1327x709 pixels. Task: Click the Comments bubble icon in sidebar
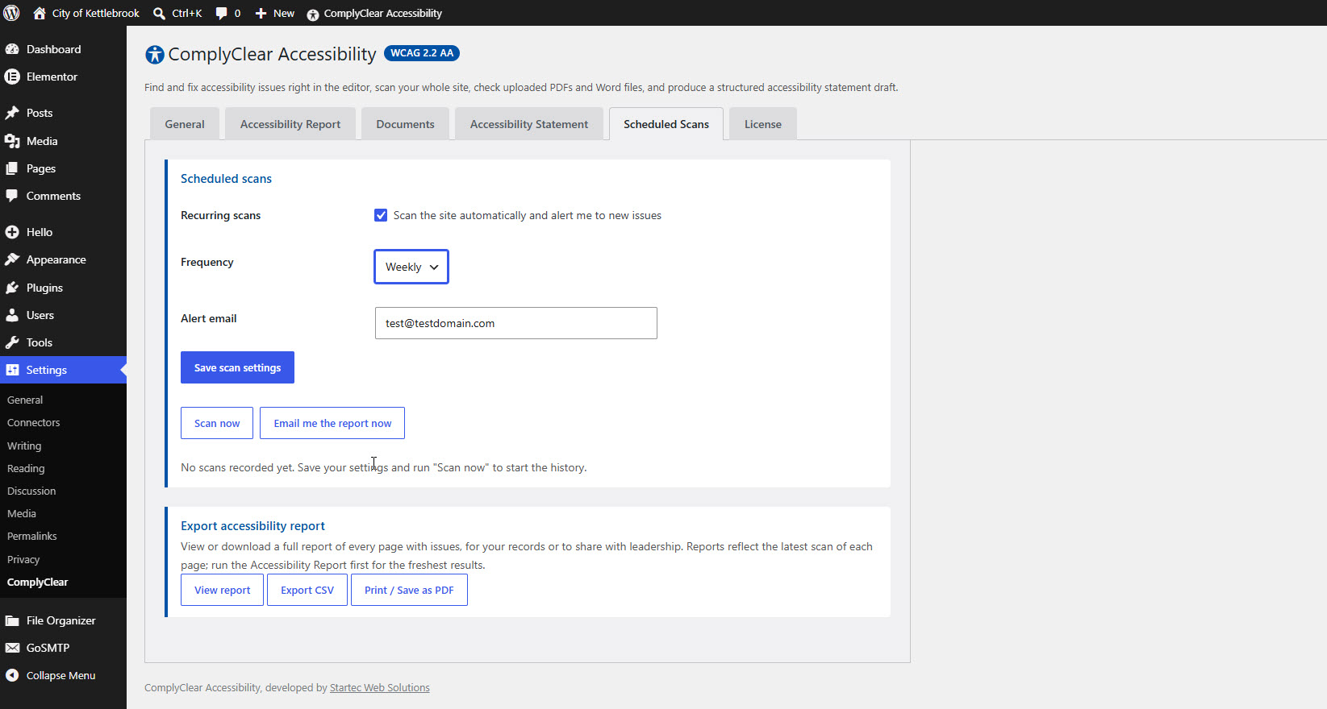click(12, 196)
